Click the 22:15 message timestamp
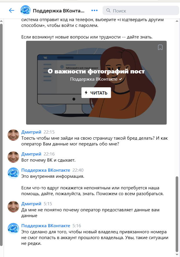This screenshot has width=180, height=257. (49, 132)
